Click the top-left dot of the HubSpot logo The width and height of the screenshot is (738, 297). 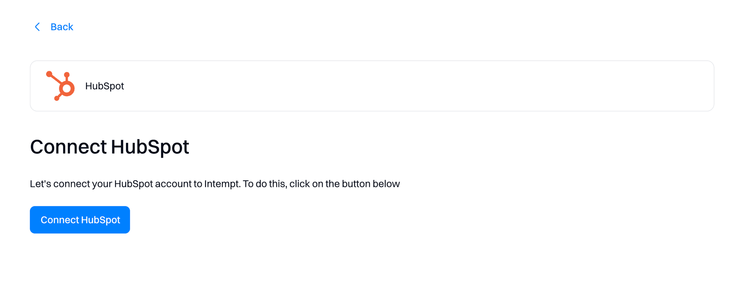[49, 74]
